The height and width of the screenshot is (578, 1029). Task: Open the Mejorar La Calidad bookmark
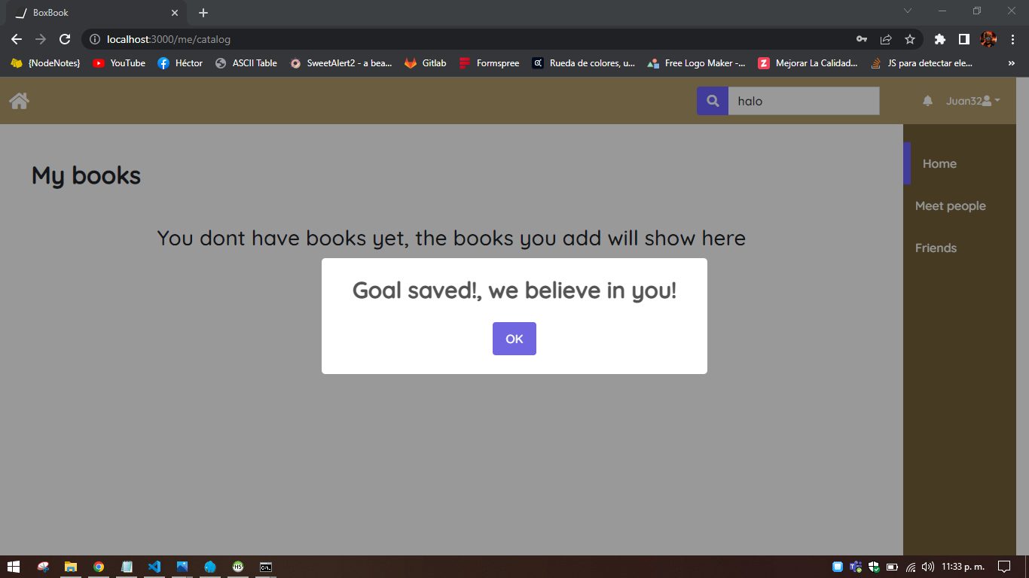pyautogui.click(x=808, y=63)
